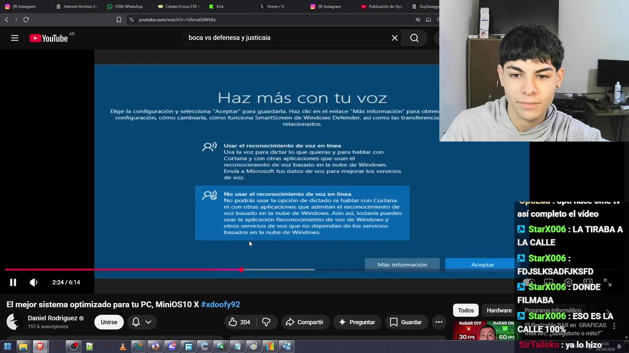
Task: Click the 2:24 / 6:14 time display
Action: (x=66, y=282)
